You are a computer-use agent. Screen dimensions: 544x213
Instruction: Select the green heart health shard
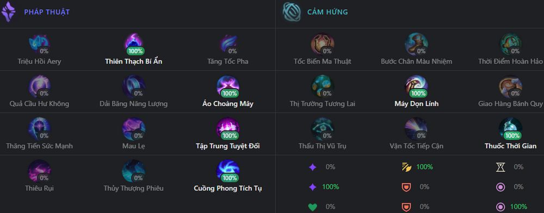313,207
